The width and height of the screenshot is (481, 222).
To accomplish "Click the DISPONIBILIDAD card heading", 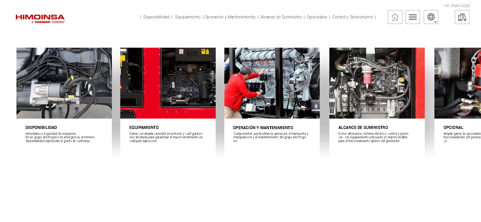I will coord(41,128).
